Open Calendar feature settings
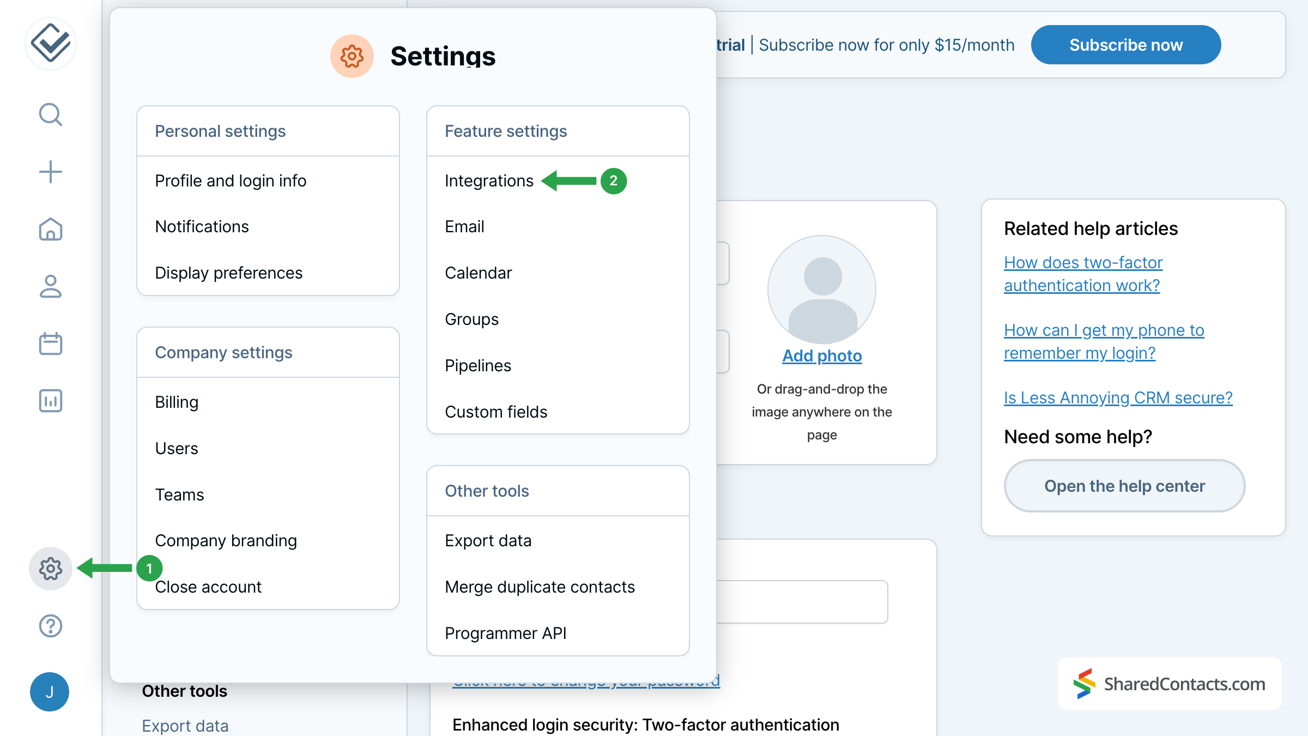The width and height of the screenshot is (1308, 736). coord(478,273)
